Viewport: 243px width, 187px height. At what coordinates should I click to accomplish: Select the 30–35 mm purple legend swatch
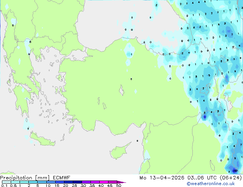click(86, 182)
